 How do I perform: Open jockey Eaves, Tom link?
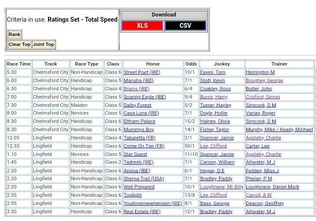click(x=213, y=73)
